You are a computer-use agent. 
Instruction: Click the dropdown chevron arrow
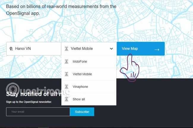[111, 49]
